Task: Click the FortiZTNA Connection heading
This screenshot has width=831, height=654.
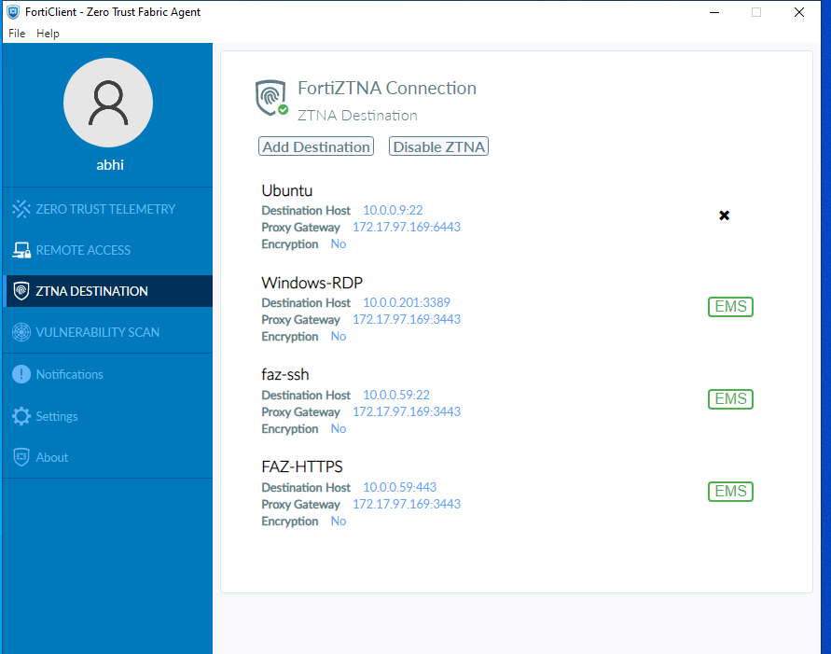Action: [387, 88]
